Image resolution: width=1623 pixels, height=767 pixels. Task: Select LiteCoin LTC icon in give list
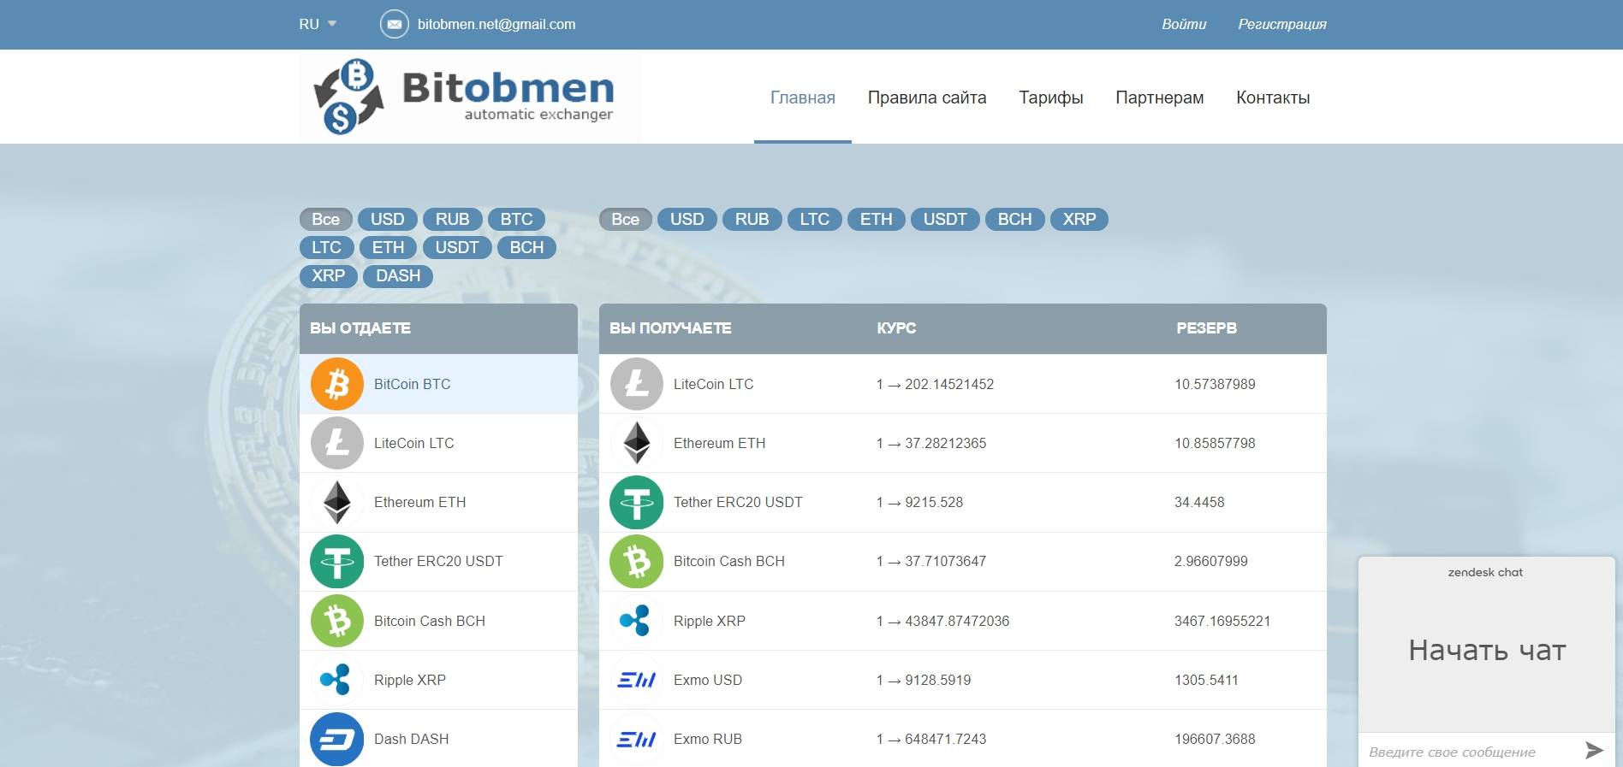pyautogui.click(x=337, y=443)
